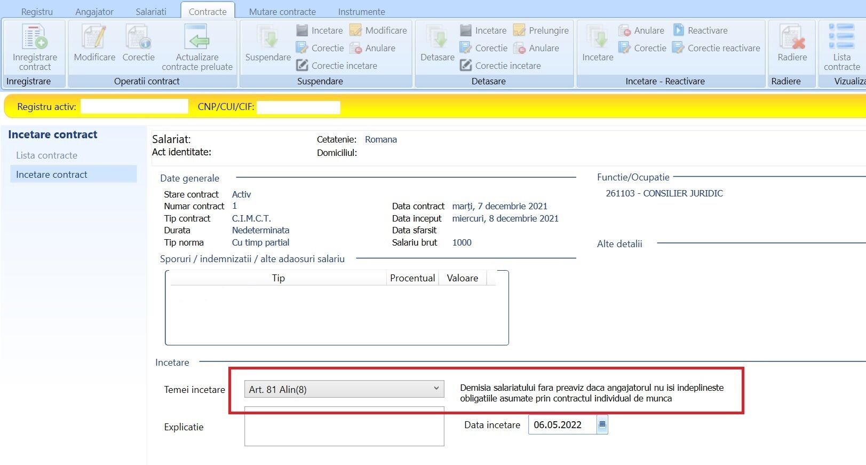Select the Contracte tab

208,11
